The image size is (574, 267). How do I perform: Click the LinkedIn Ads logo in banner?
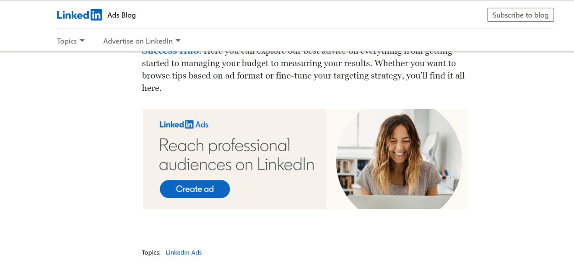[x=184, y=124]
